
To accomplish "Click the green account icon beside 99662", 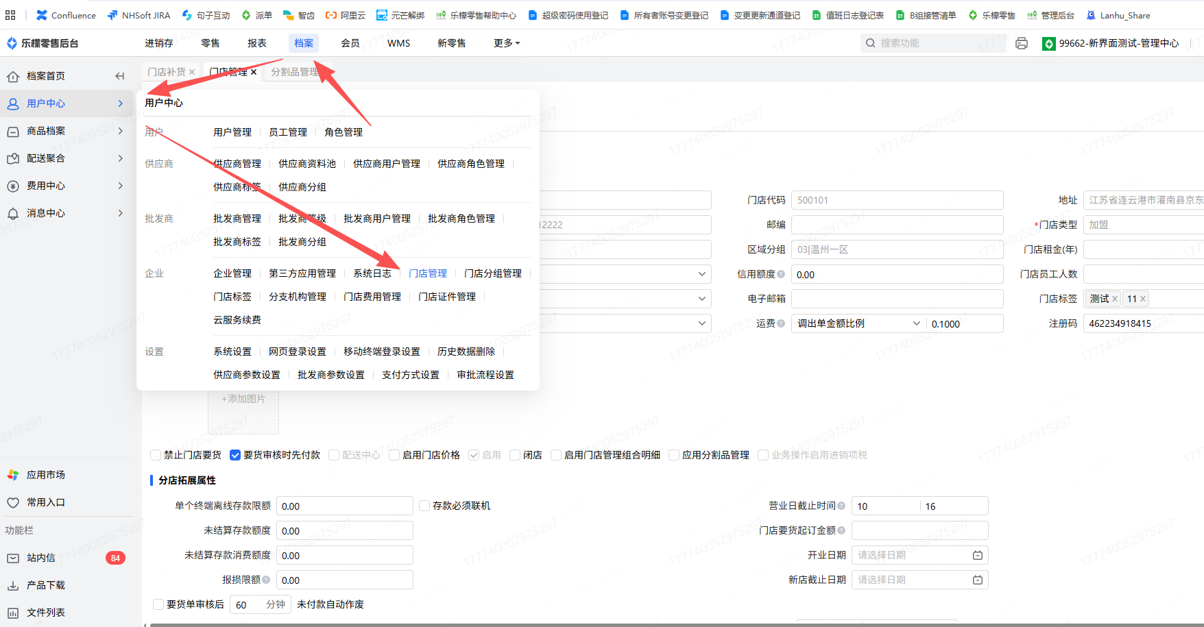I will point(1048,44).
